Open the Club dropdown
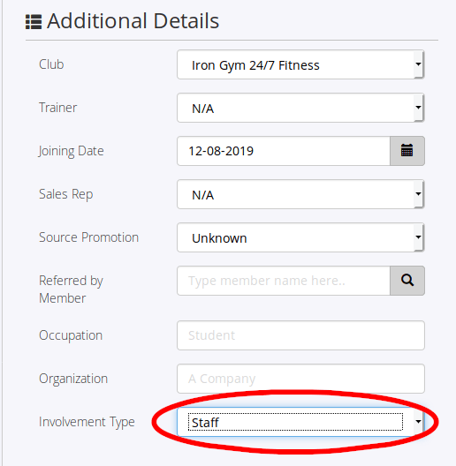 (x=300, y=64)
